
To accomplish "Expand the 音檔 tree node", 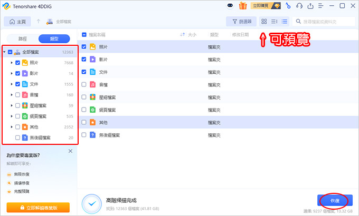I will point(12,95).
